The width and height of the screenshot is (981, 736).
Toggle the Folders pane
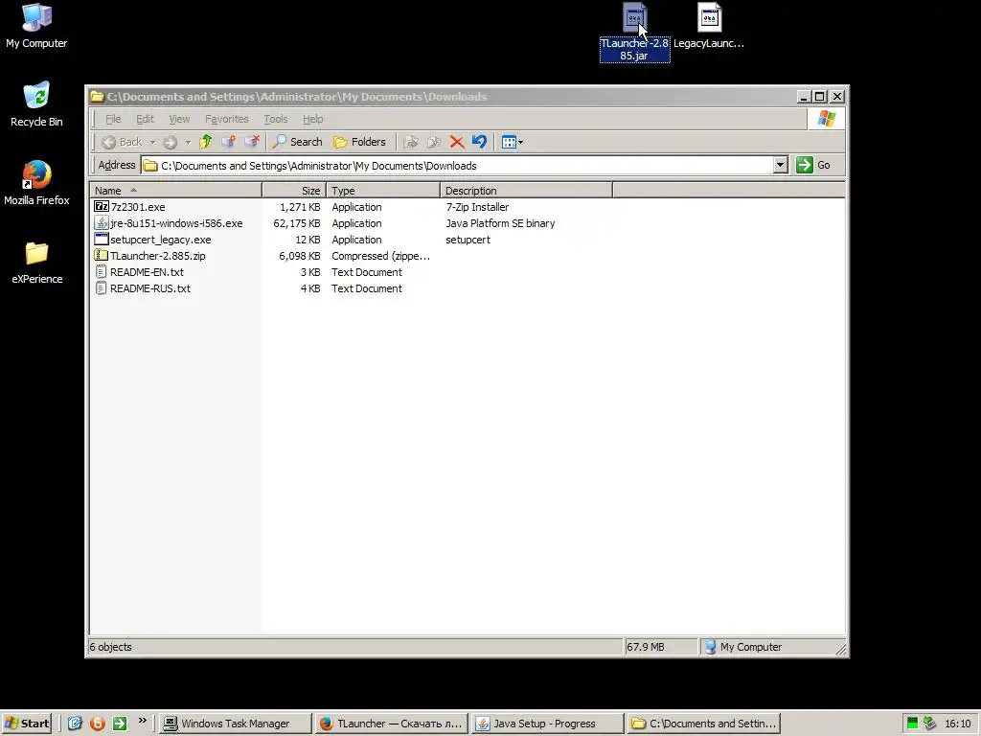(x=360, y=142)
